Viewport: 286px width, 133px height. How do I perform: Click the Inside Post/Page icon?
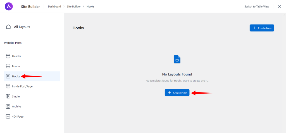(x=8, y=86)
